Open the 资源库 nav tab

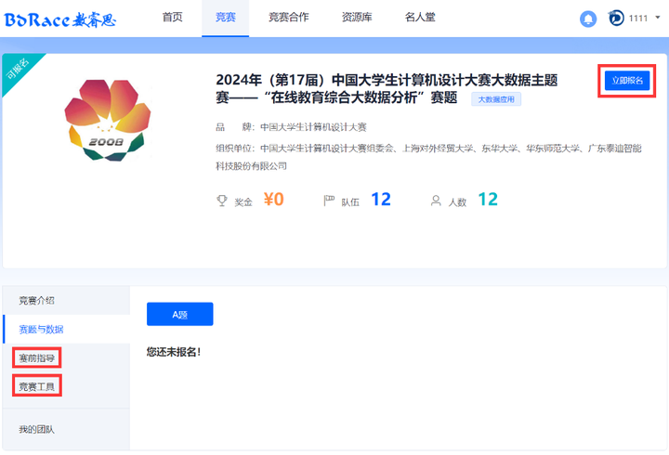pos(357,17)
